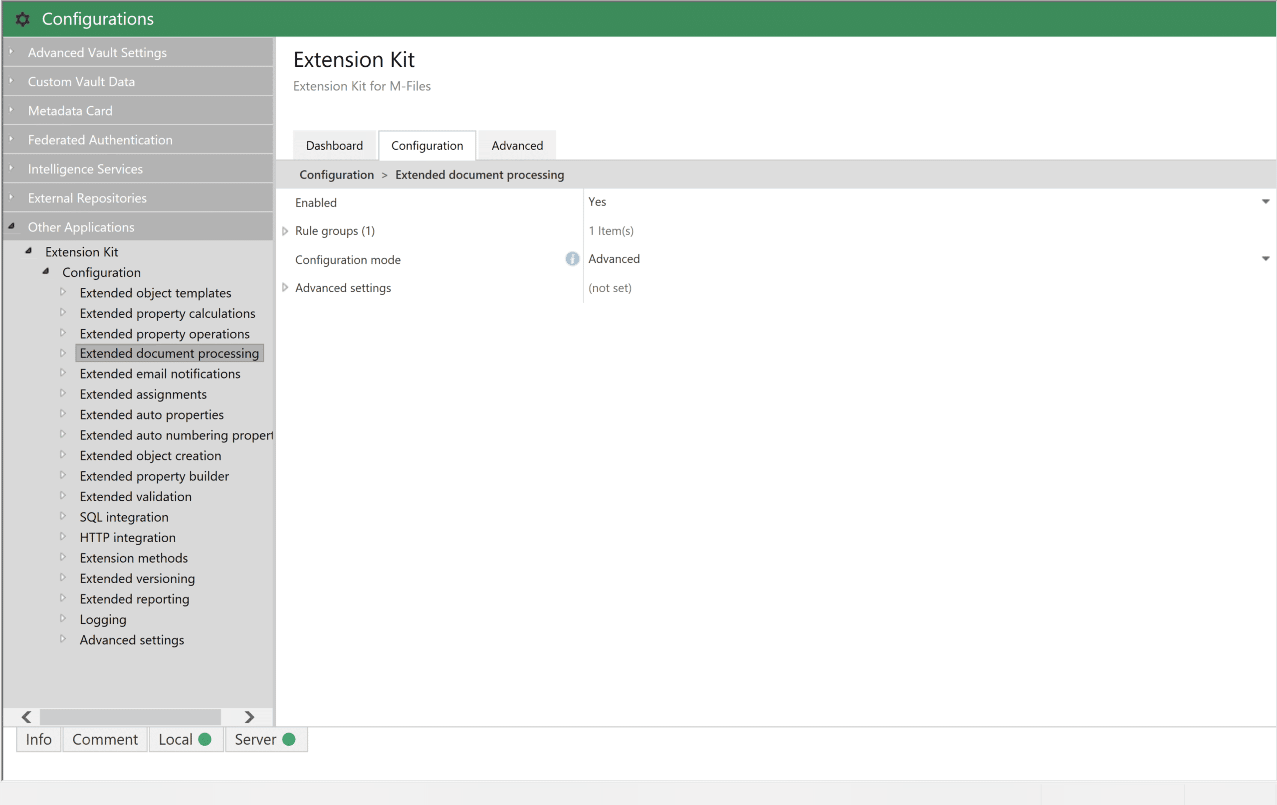
Task: Select HTTP integration
Action: 127,537
